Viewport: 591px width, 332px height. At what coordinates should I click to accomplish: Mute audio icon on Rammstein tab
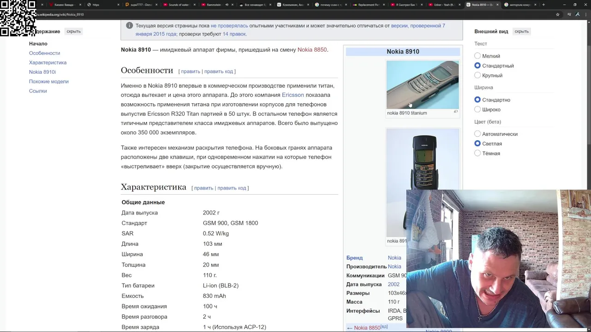tap(227, 5)
